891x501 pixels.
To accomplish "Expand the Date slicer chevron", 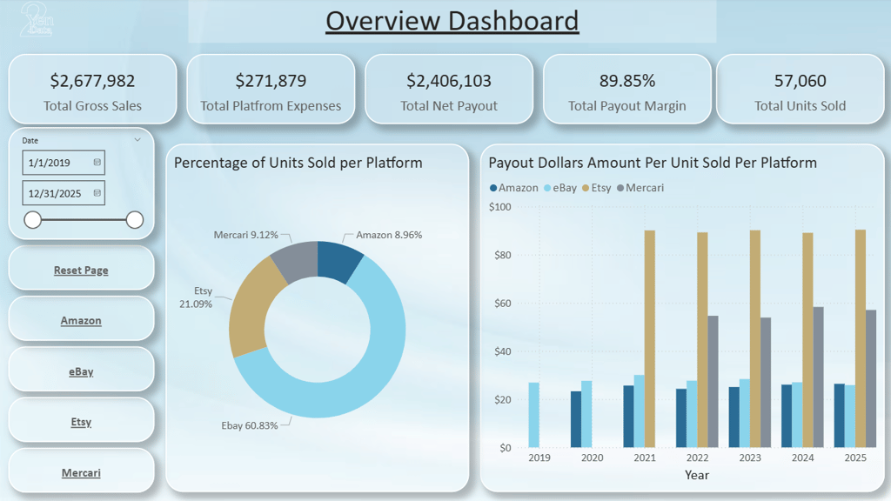I will [137, 140].
